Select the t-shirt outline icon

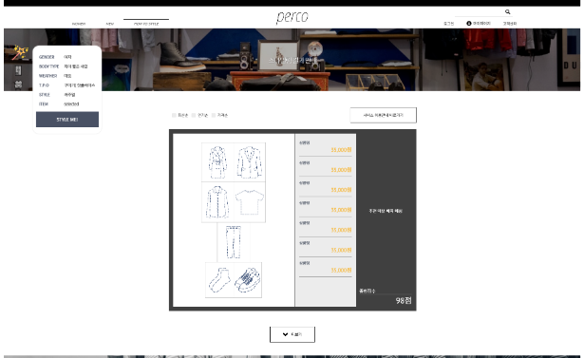pos(250,202)
